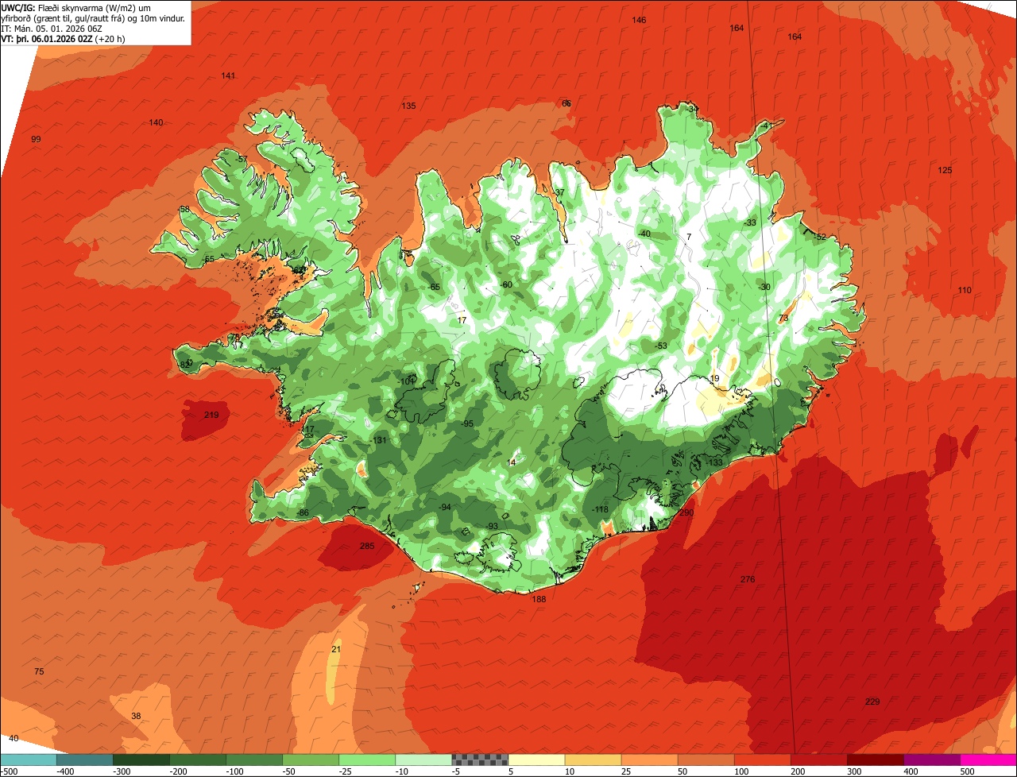Click the green legend swatch between -50 and -25
Screen dimensions: 1017x777
[311, 760]
